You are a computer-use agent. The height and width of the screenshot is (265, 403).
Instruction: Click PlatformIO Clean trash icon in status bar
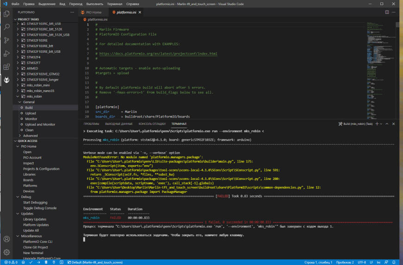[x=46, y=262]
